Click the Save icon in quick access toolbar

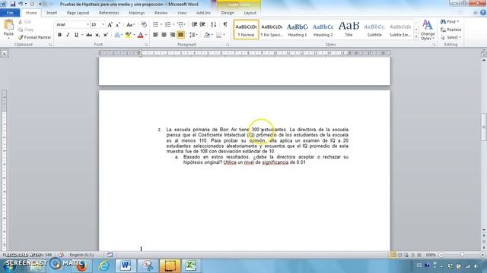[x=13, y=4]
